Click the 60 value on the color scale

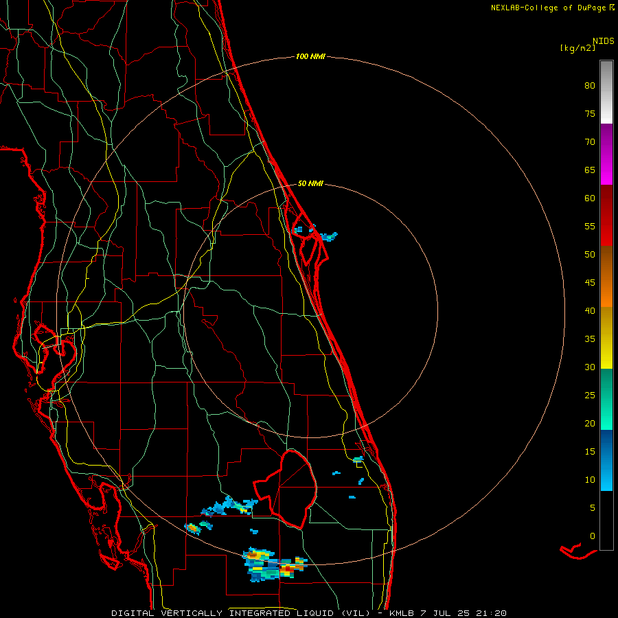[x=590, y=198]
